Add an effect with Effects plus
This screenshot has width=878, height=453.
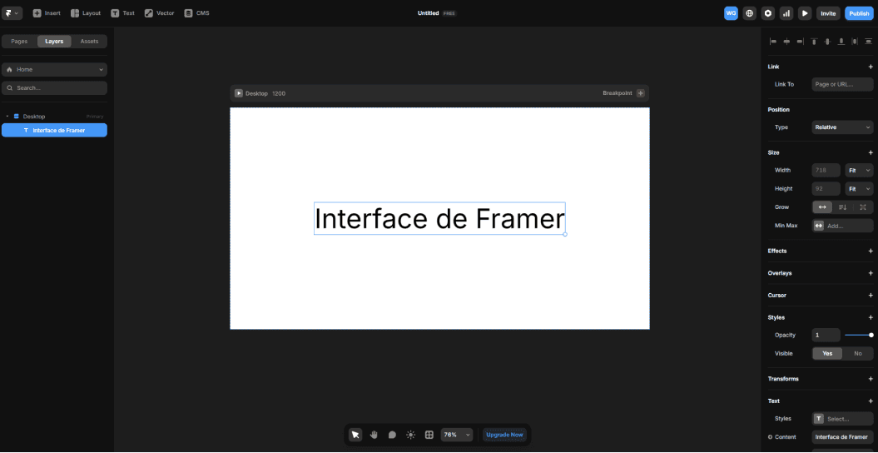871,251
